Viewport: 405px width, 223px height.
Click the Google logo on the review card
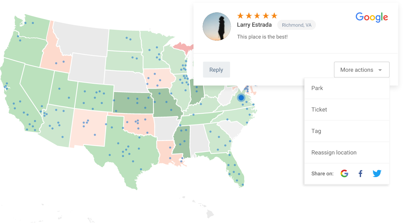(x=372, y=17)
